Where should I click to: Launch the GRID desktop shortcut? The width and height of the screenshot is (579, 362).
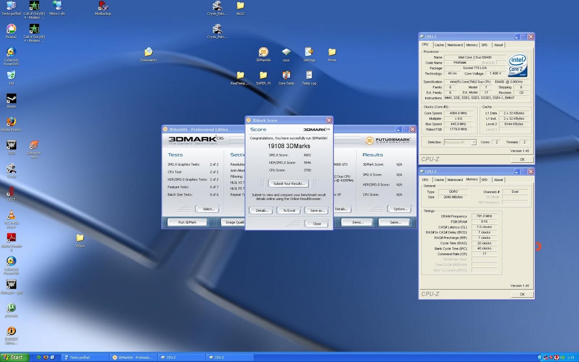(x=11, y=147)
